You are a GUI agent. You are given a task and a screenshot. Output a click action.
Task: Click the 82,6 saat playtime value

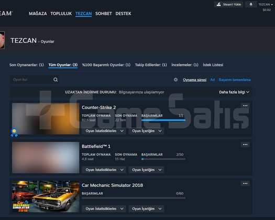tap(89, 120)
